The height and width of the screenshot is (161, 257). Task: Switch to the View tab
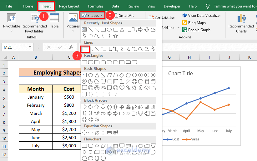click(x=151, y=6)
